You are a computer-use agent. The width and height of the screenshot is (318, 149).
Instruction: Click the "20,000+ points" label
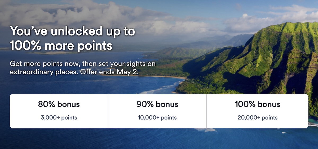click(x=257, y=117)
